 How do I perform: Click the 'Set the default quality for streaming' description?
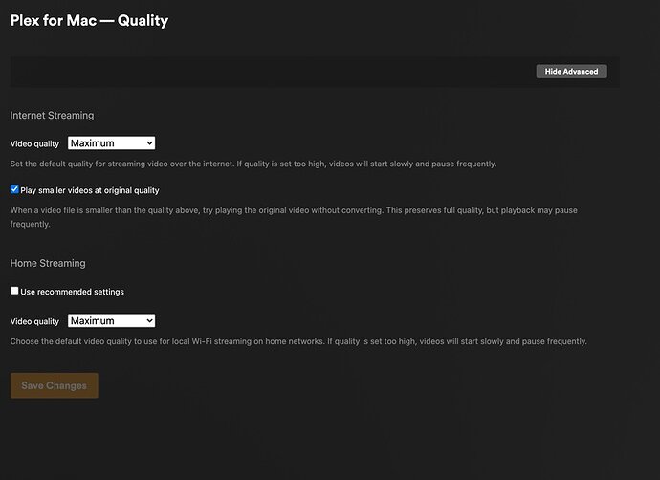(253, 164)
